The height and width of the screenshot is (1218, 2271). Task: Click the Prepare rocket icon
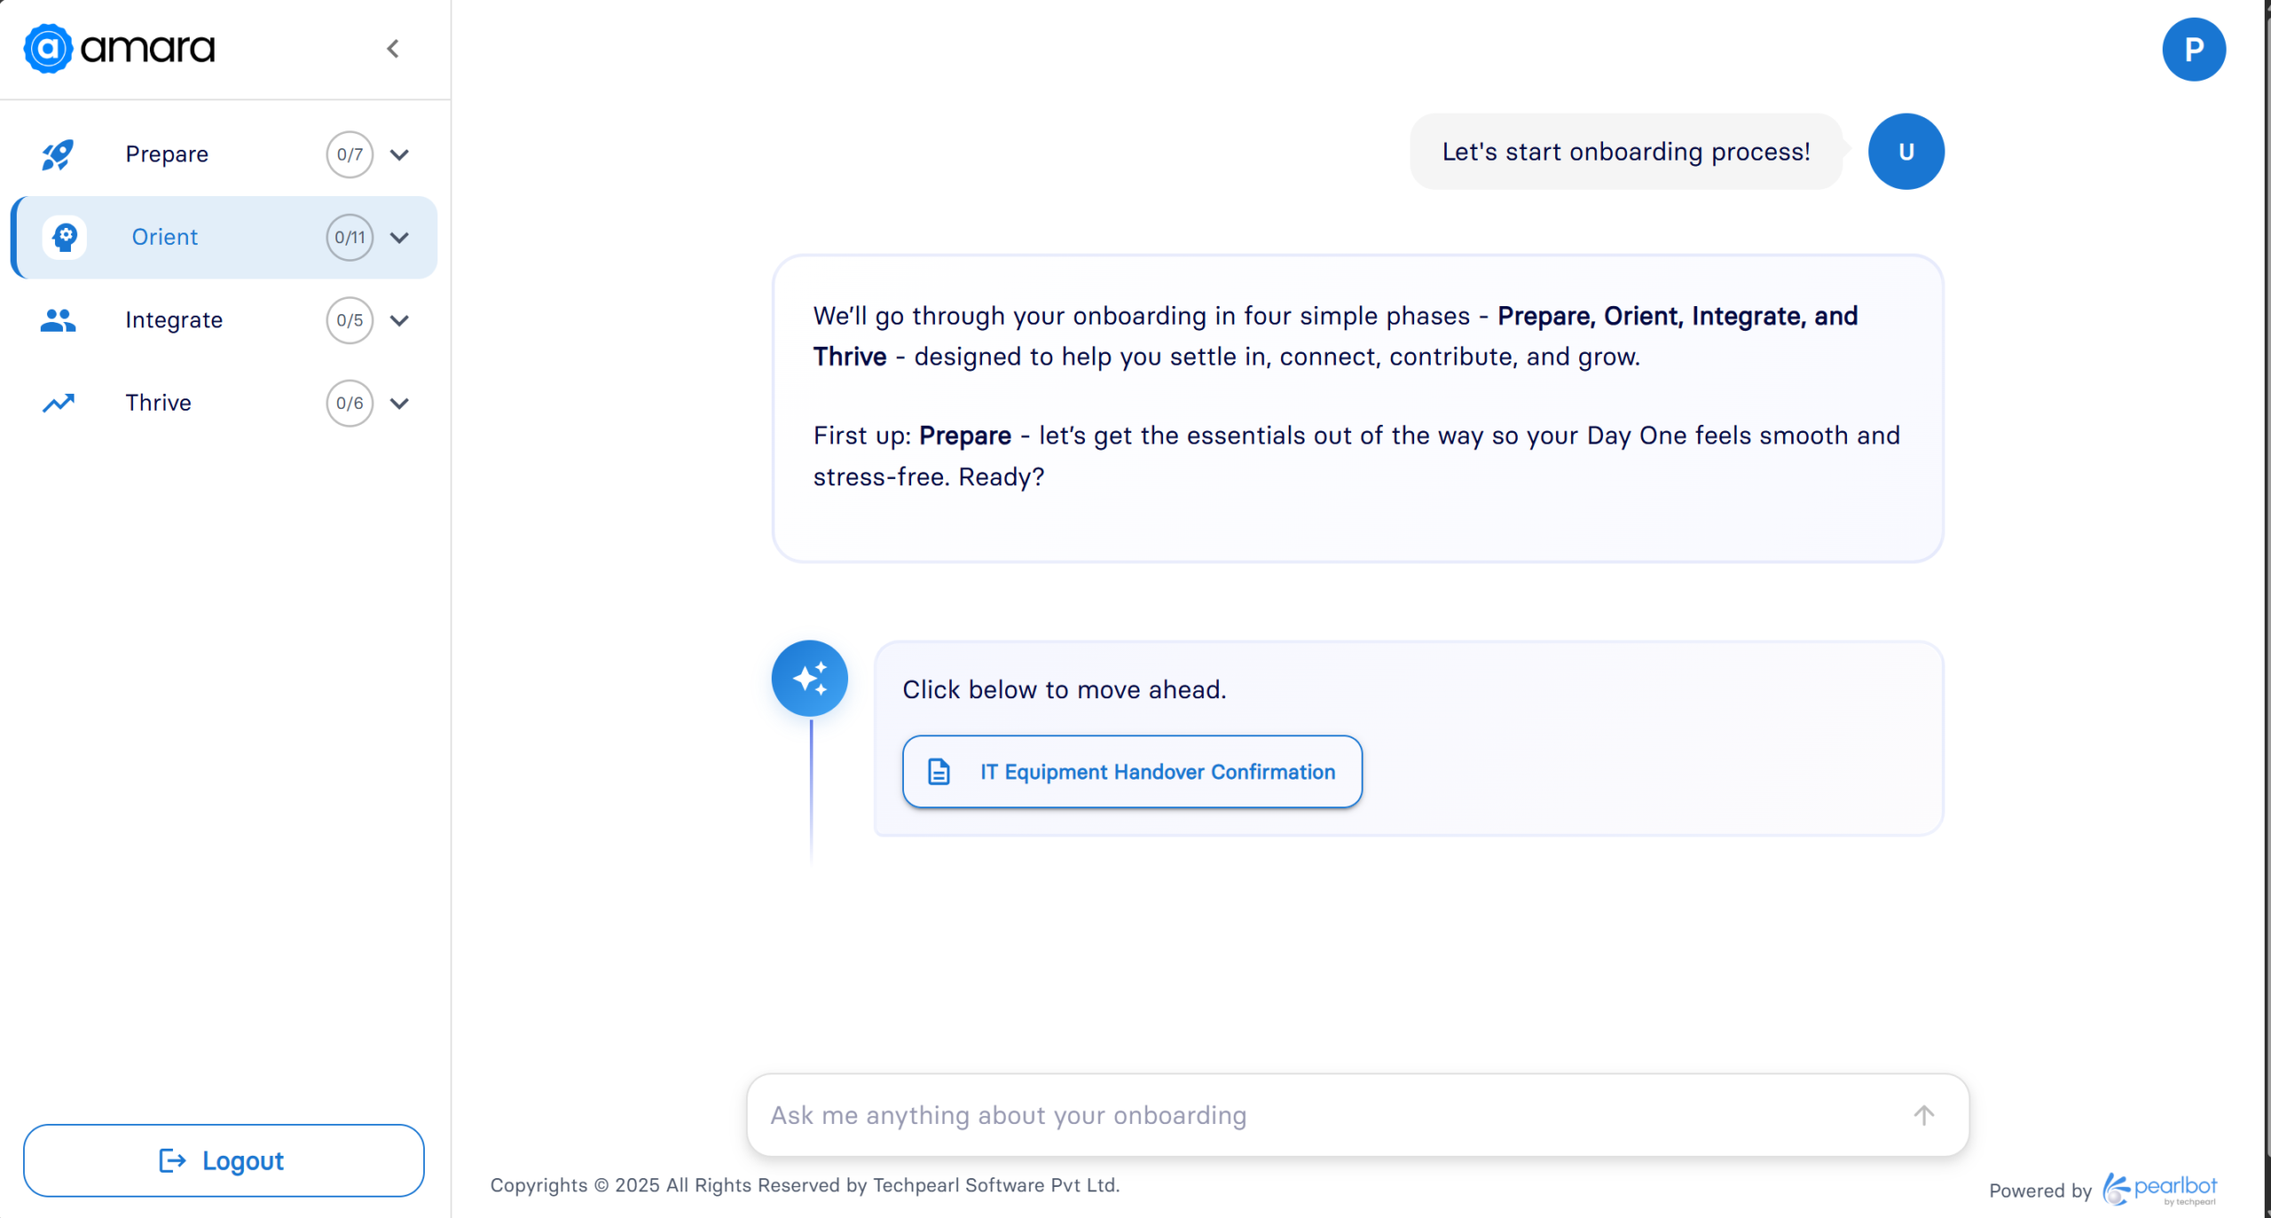point(58,154)
